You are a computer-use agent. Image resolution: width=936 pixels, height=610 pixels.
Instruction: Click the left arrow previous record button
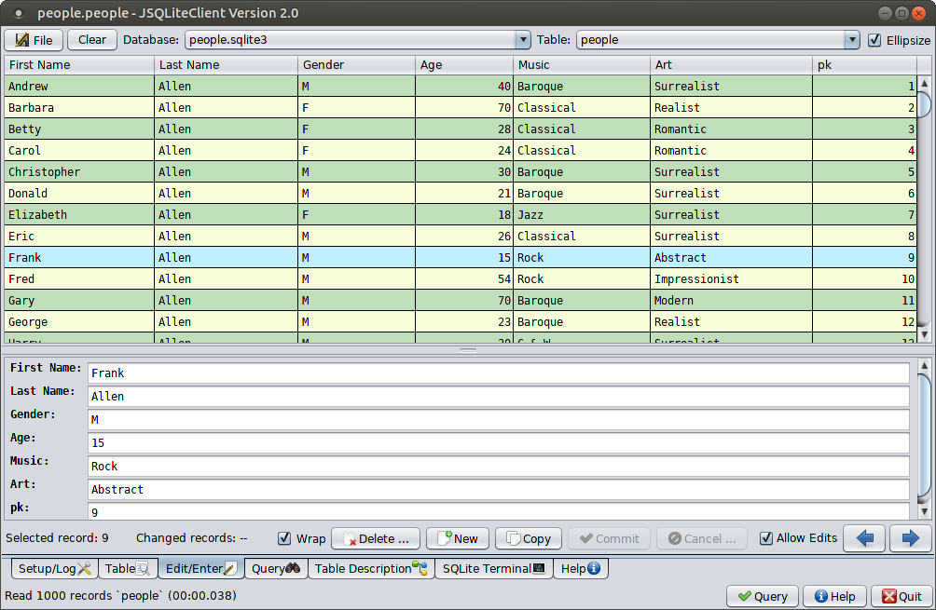click(x=864, y=538)
